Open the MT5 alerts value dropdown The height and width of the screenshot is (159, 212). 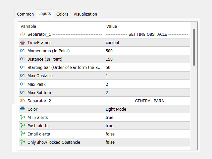click(x=146, y=117)
